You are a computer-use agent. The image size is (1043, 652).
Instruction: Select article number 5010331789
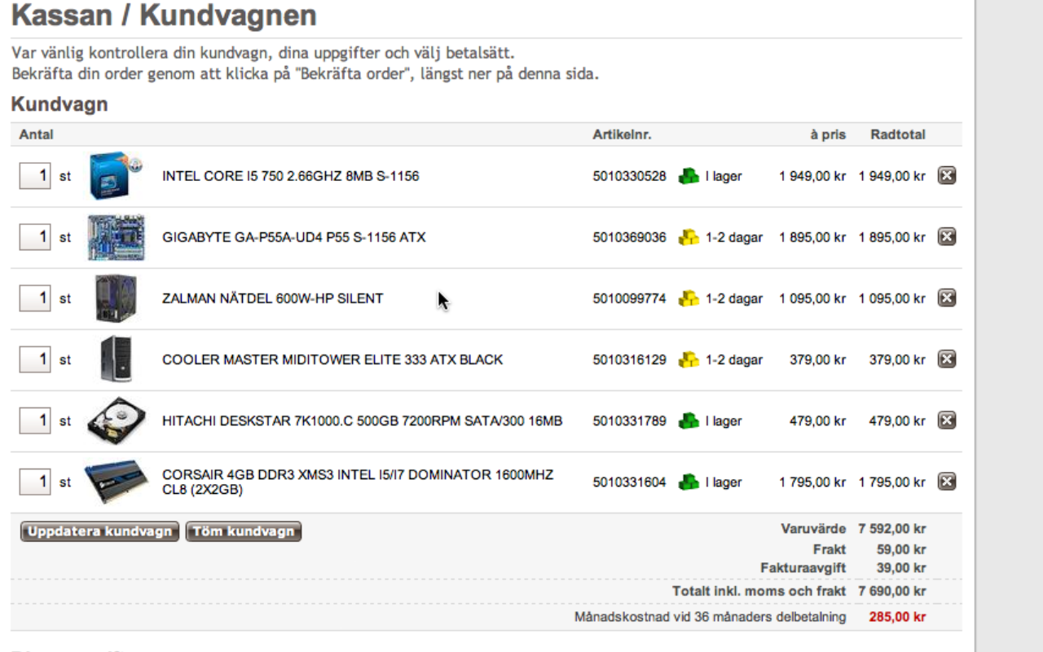pyautogui.click(x=629, y=421)
